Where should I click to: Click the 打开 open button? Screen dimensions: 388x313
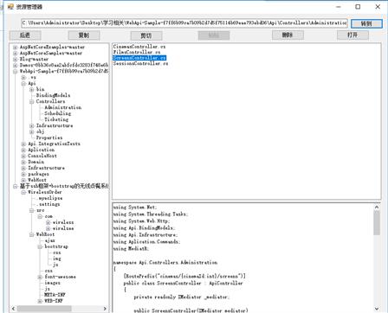[x=352, y=35]
